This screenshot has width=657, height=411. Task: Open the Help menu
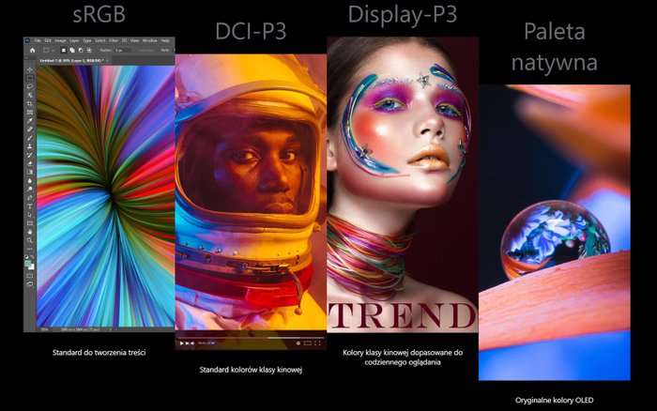click(165, 40)
